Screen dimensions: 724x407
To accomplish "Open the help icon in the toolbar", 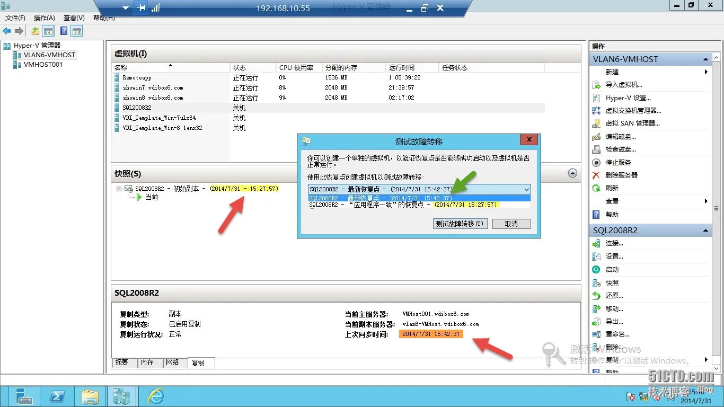I will point(63,31).
